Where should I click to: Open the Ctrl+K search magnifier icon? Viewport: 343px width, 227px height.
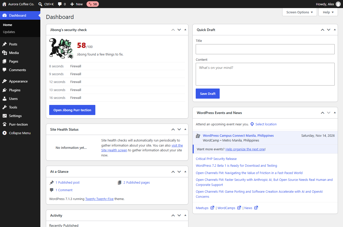tap(40, 4)
